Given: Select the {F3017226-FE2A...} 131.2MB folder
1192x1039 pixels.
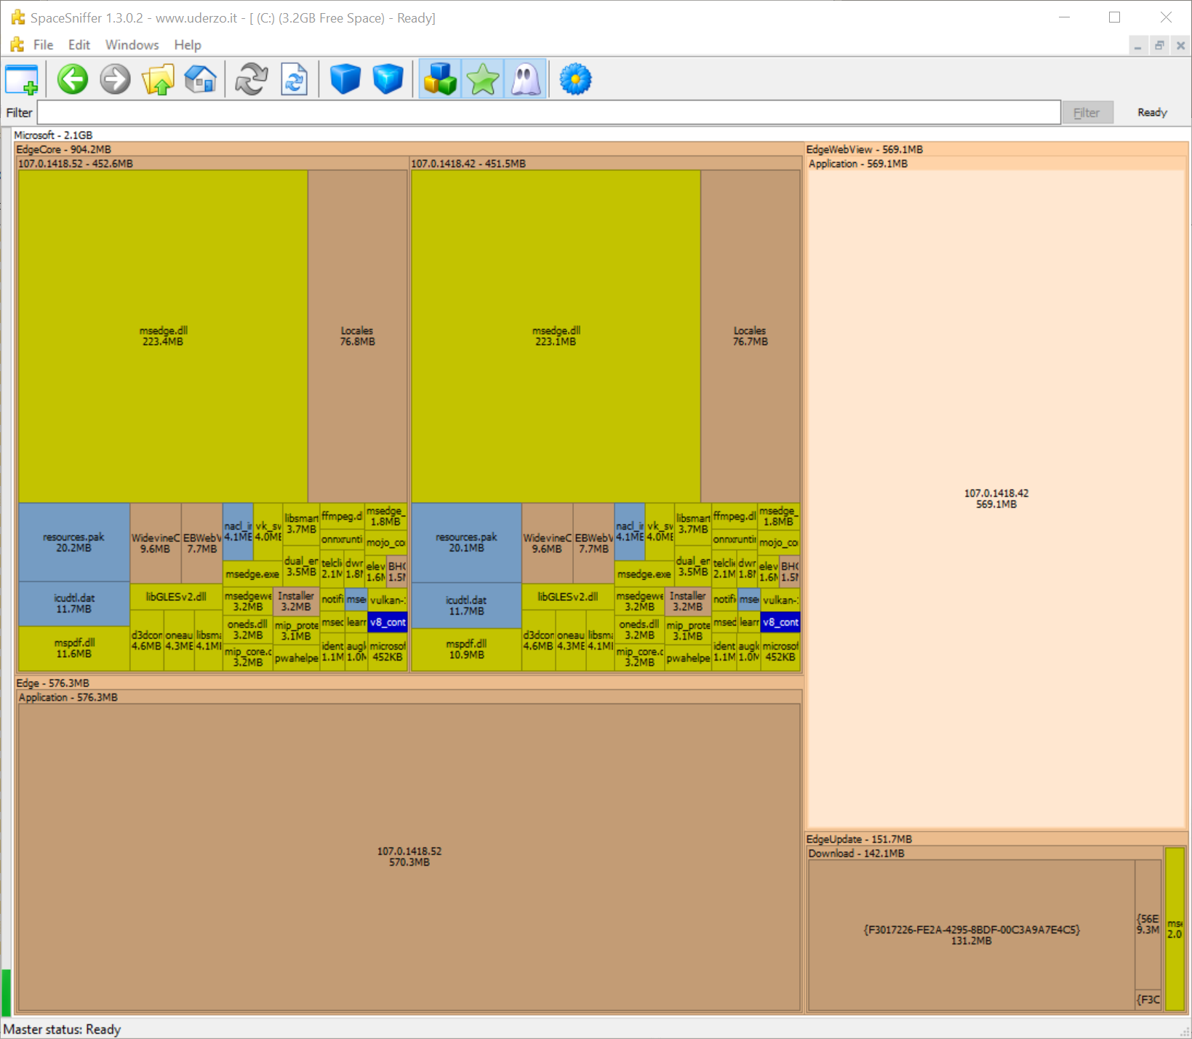Looking at the screenshot, I should [972, 935].
